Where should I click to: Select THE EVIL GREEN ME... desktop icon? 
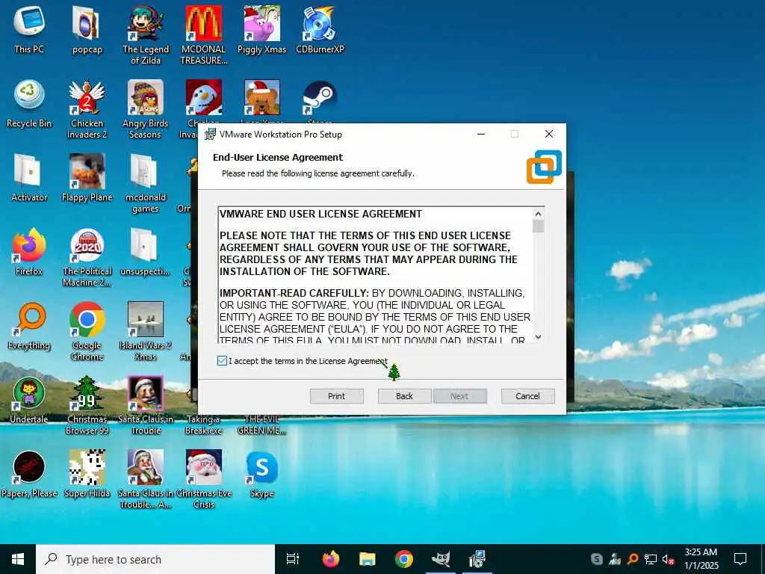coord(262,425)
